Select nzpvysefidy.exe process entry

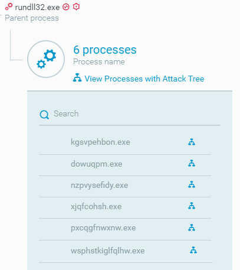pyautogui.click(x=100, y=185)
